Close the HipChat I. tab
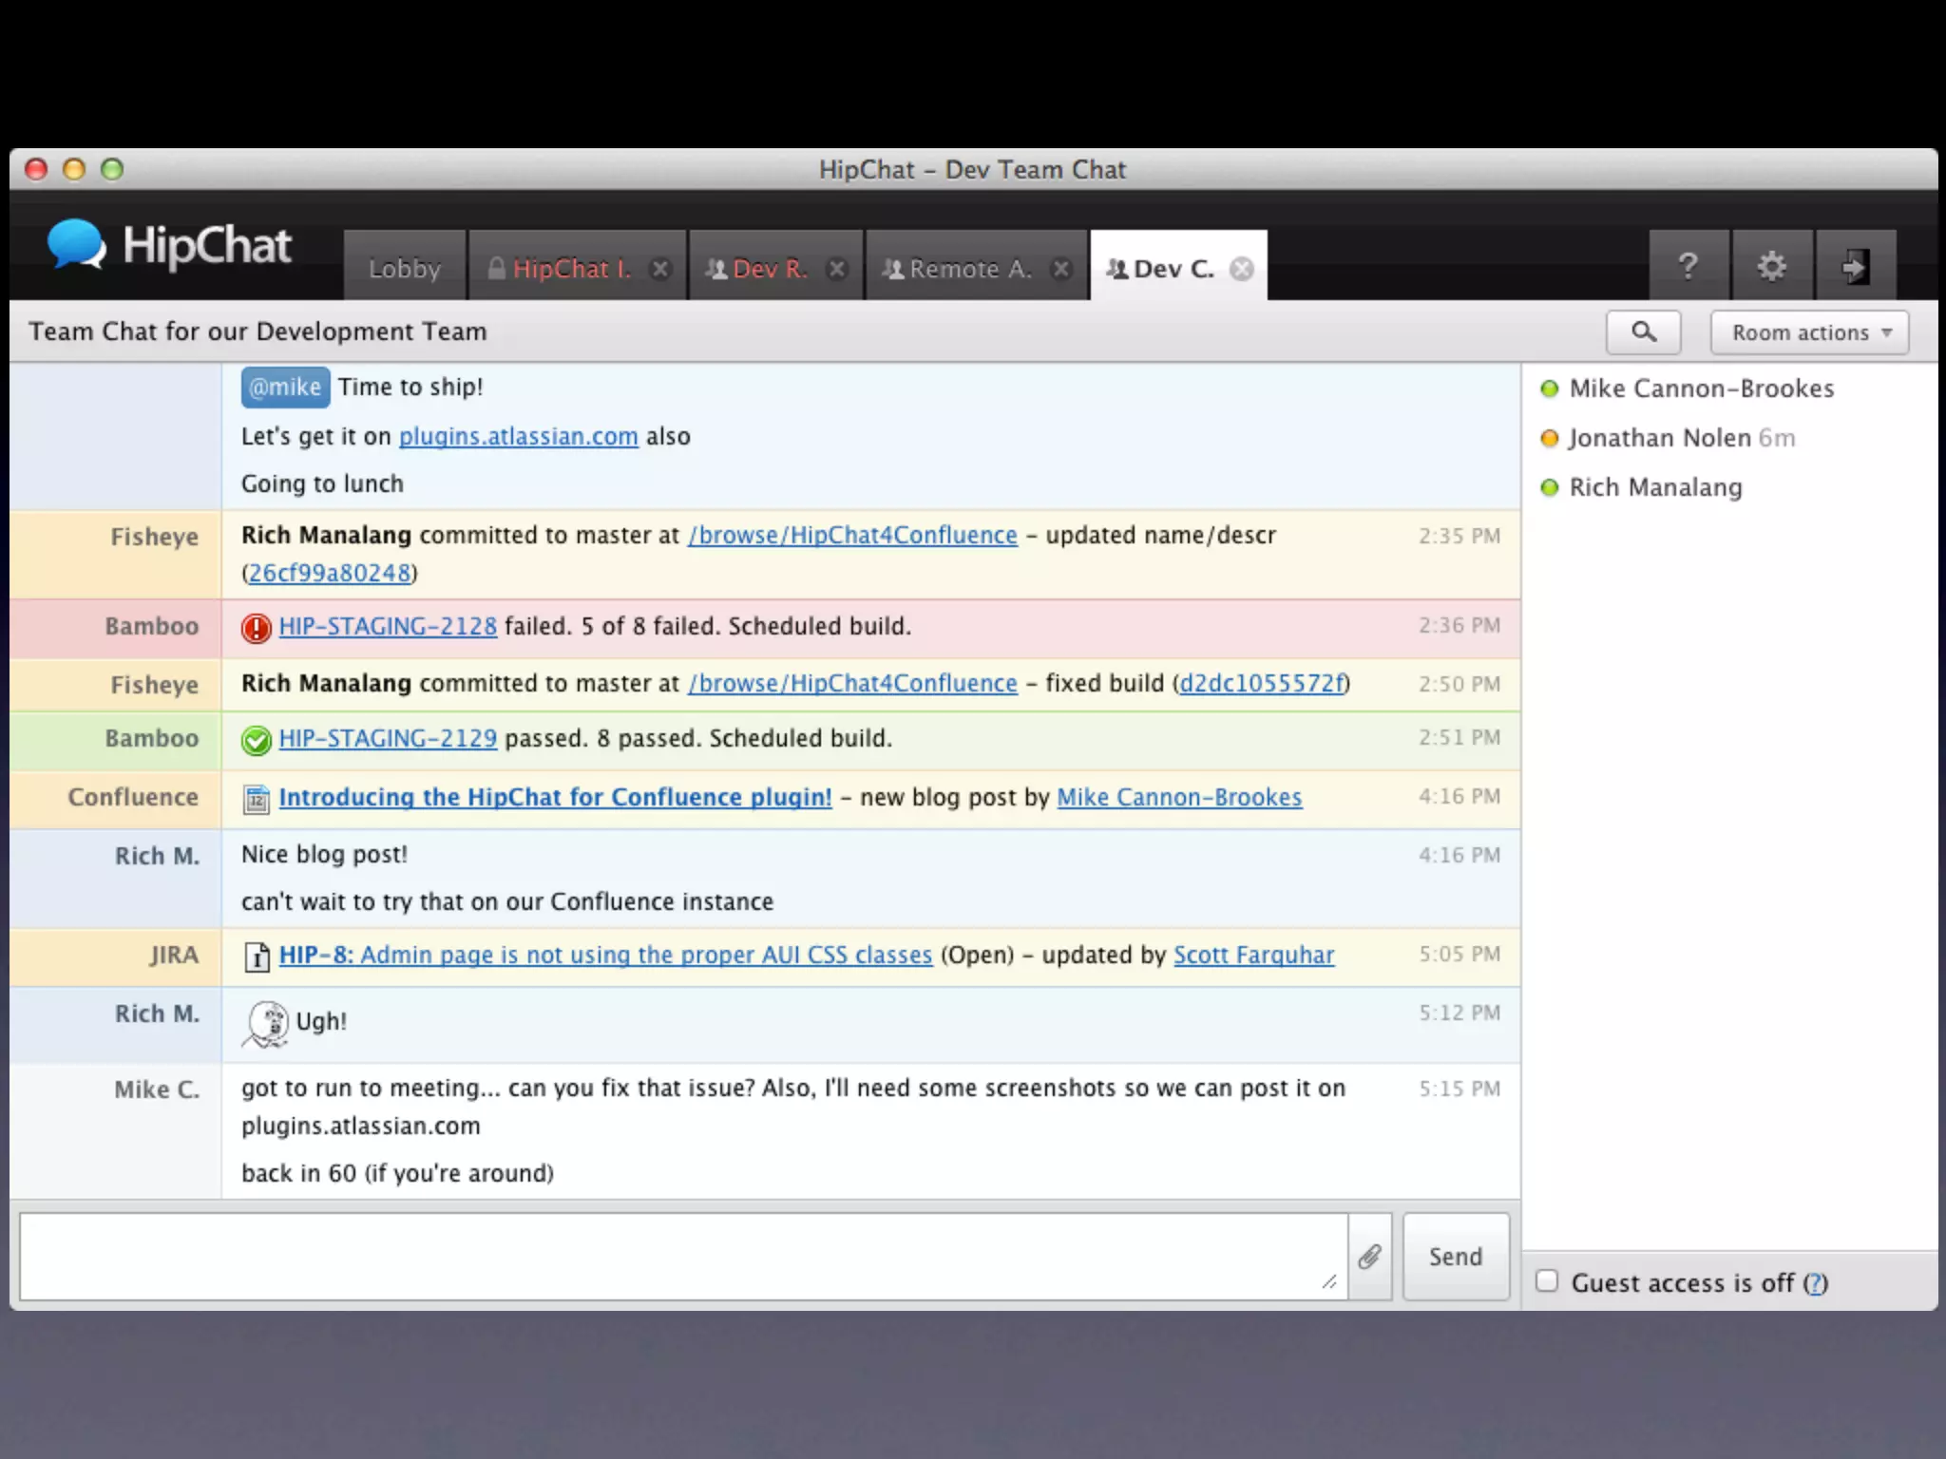The image size is (1946, 1459). pos(660,269)
